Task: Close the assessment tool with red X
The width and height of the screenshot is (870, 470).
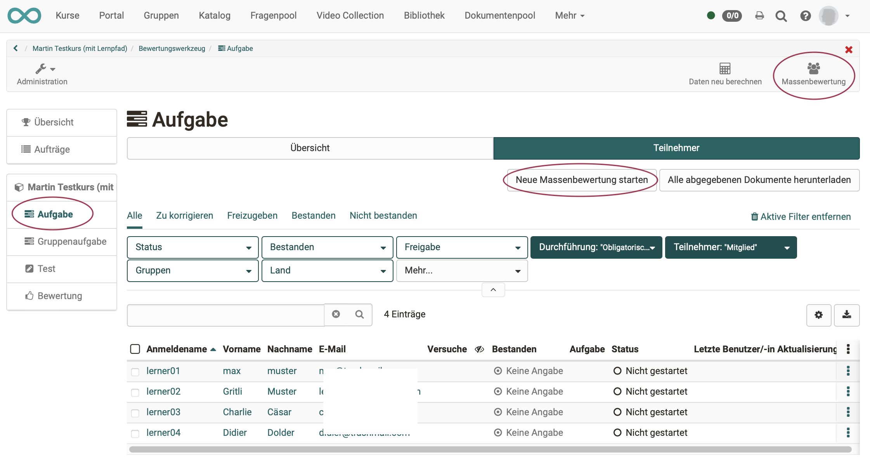Action: (849, 50)
